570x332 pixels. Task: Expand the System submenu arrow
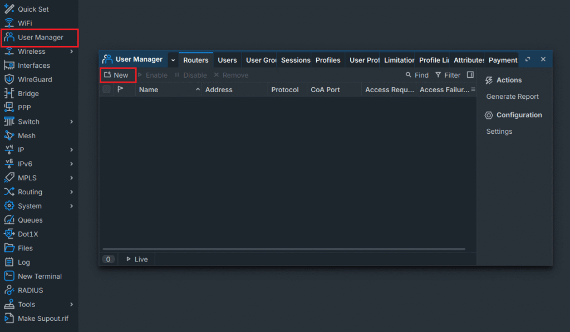72,206
